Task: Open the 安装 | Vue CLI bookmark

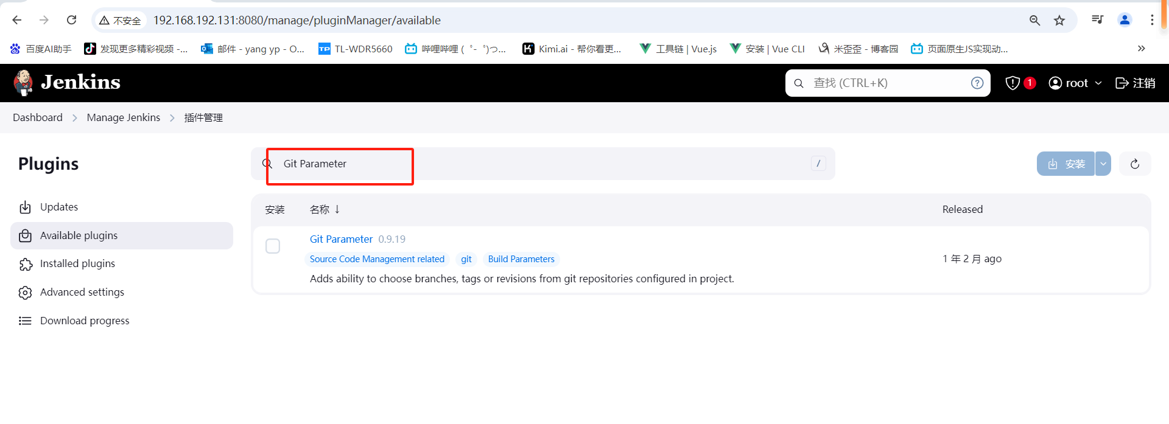Action: point(767,49)
